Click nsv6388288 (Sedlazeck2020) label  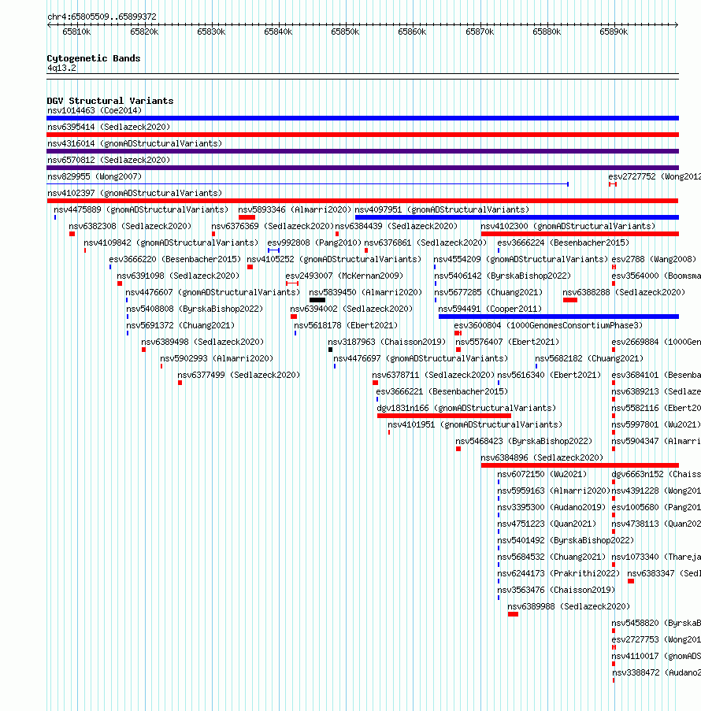click(x=624, y=292)
